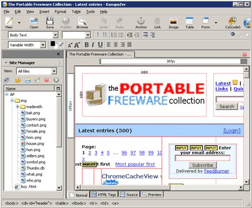Viewport: 252px width, 208px height.
Task: Toggle Italic formatting
Action: tap(93, 45)
